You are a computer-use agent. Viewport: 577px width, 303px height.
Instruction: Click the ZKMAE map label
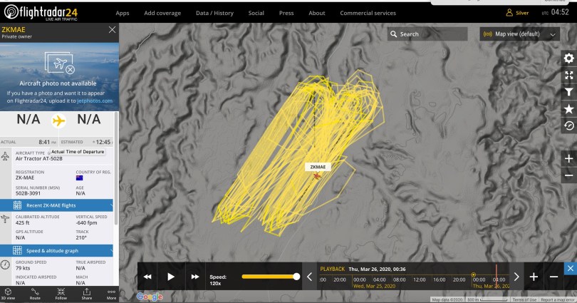318,167
